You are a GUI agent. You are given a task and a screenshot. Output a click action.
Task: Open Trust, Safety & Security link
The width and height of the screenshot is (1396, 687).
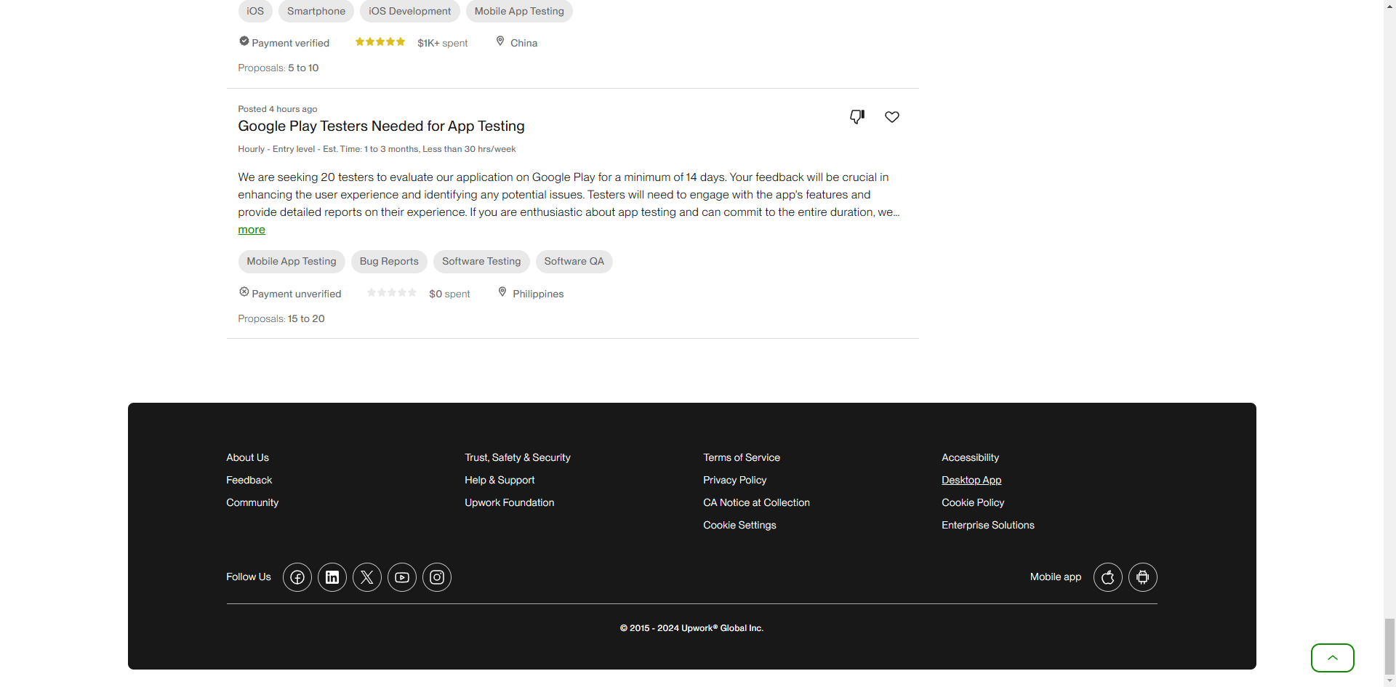point(518,458)
